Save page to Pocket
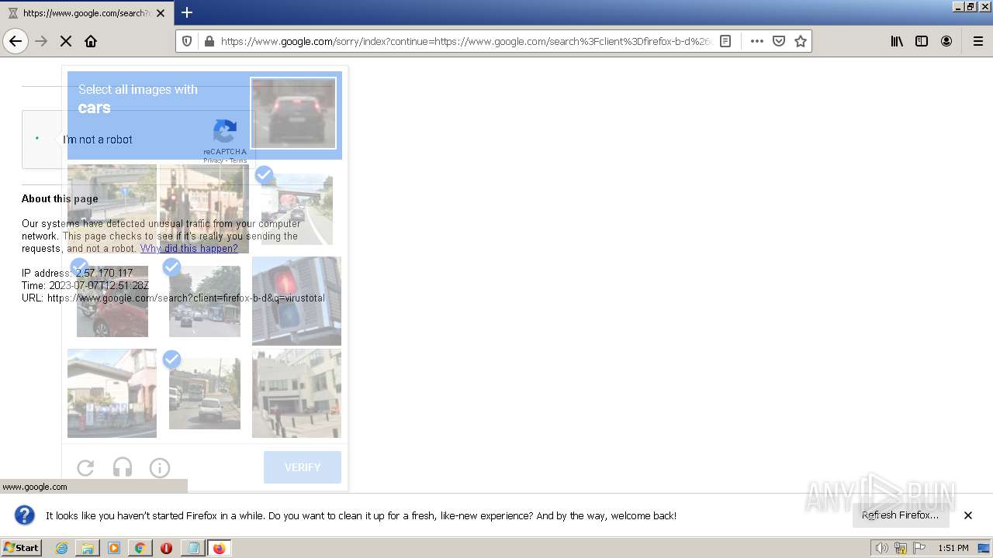The height and width of the screenshot is (558, 993). [779, 41]
